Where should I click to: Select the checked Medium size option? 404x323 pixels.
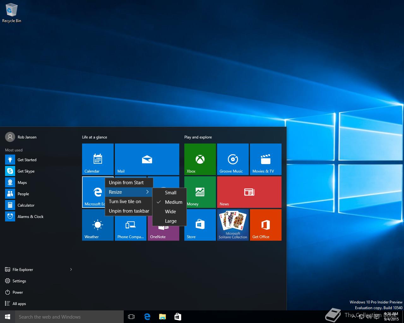169,202
